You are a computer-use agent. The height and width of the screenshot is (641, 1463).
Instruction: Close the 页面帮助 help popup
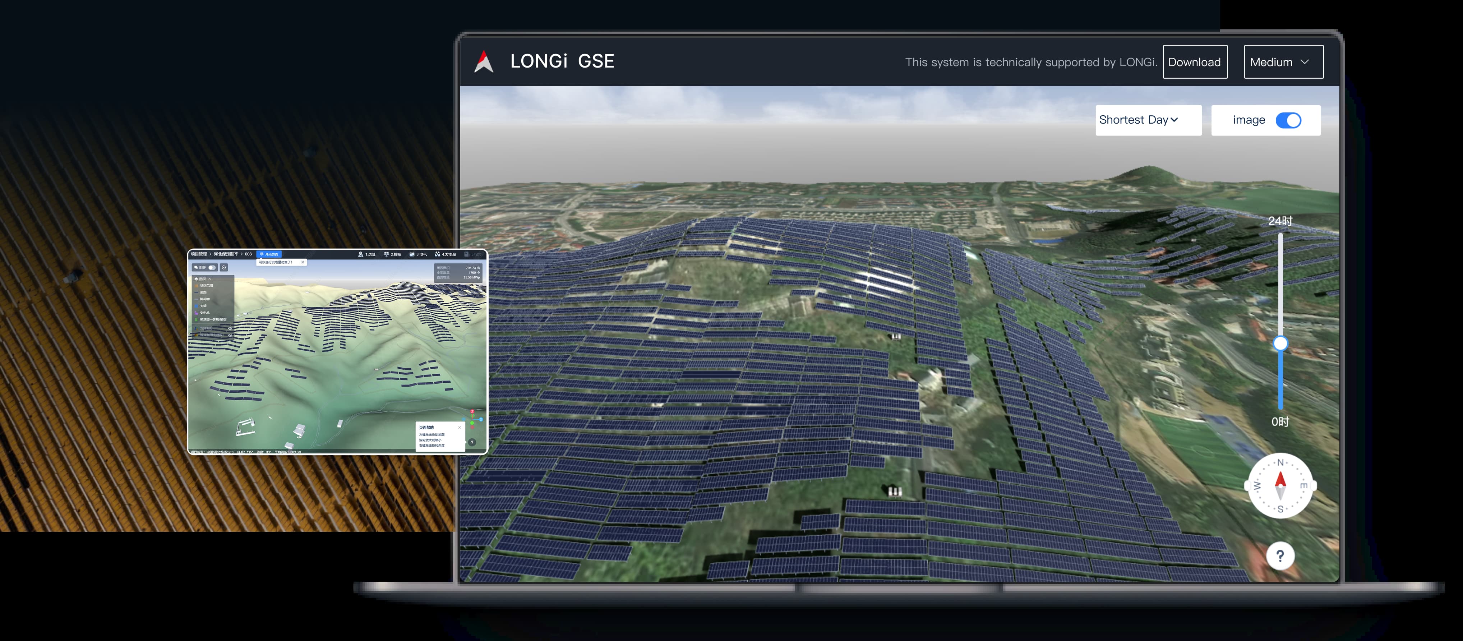(x=460, y=428)
